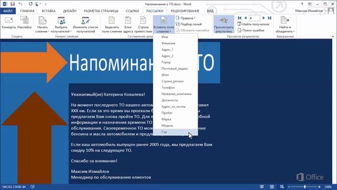Image resolution: width=337 pixels, height=190 pixels.
Task: Open Word Help question mark
Action: click(x=302, y=4)
